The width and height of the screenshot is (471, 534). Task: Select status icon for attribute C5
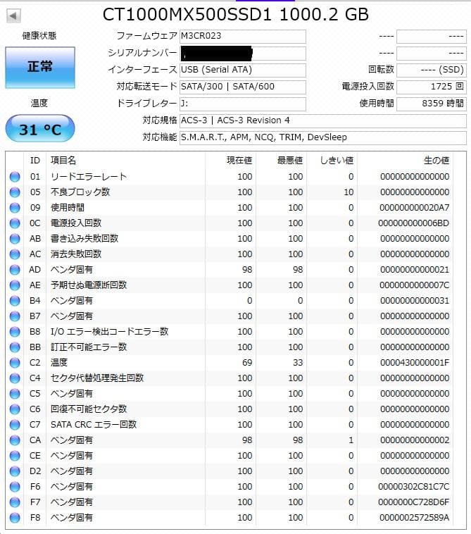click(x=15, y=394)
